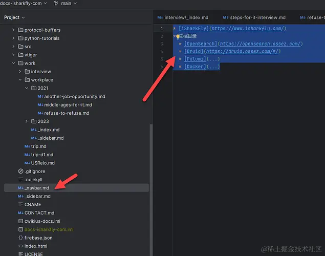Select the work folder icon
Viewport: 325px width, 256px height.
pos(20,63)
